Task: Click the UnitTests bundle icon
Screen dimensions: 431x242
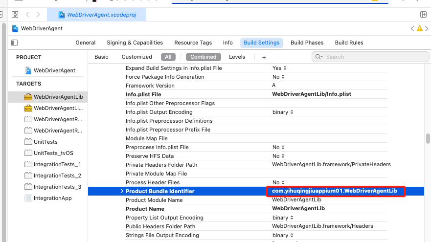Action: (28, 142)
